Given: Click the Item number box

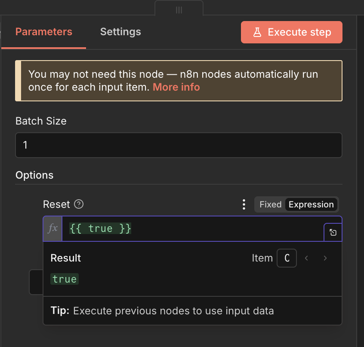Looking at the screenshot, I should (287, 258).
